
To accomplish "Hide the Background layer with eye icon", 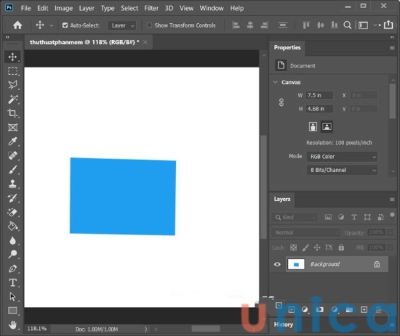I will 277,264.
